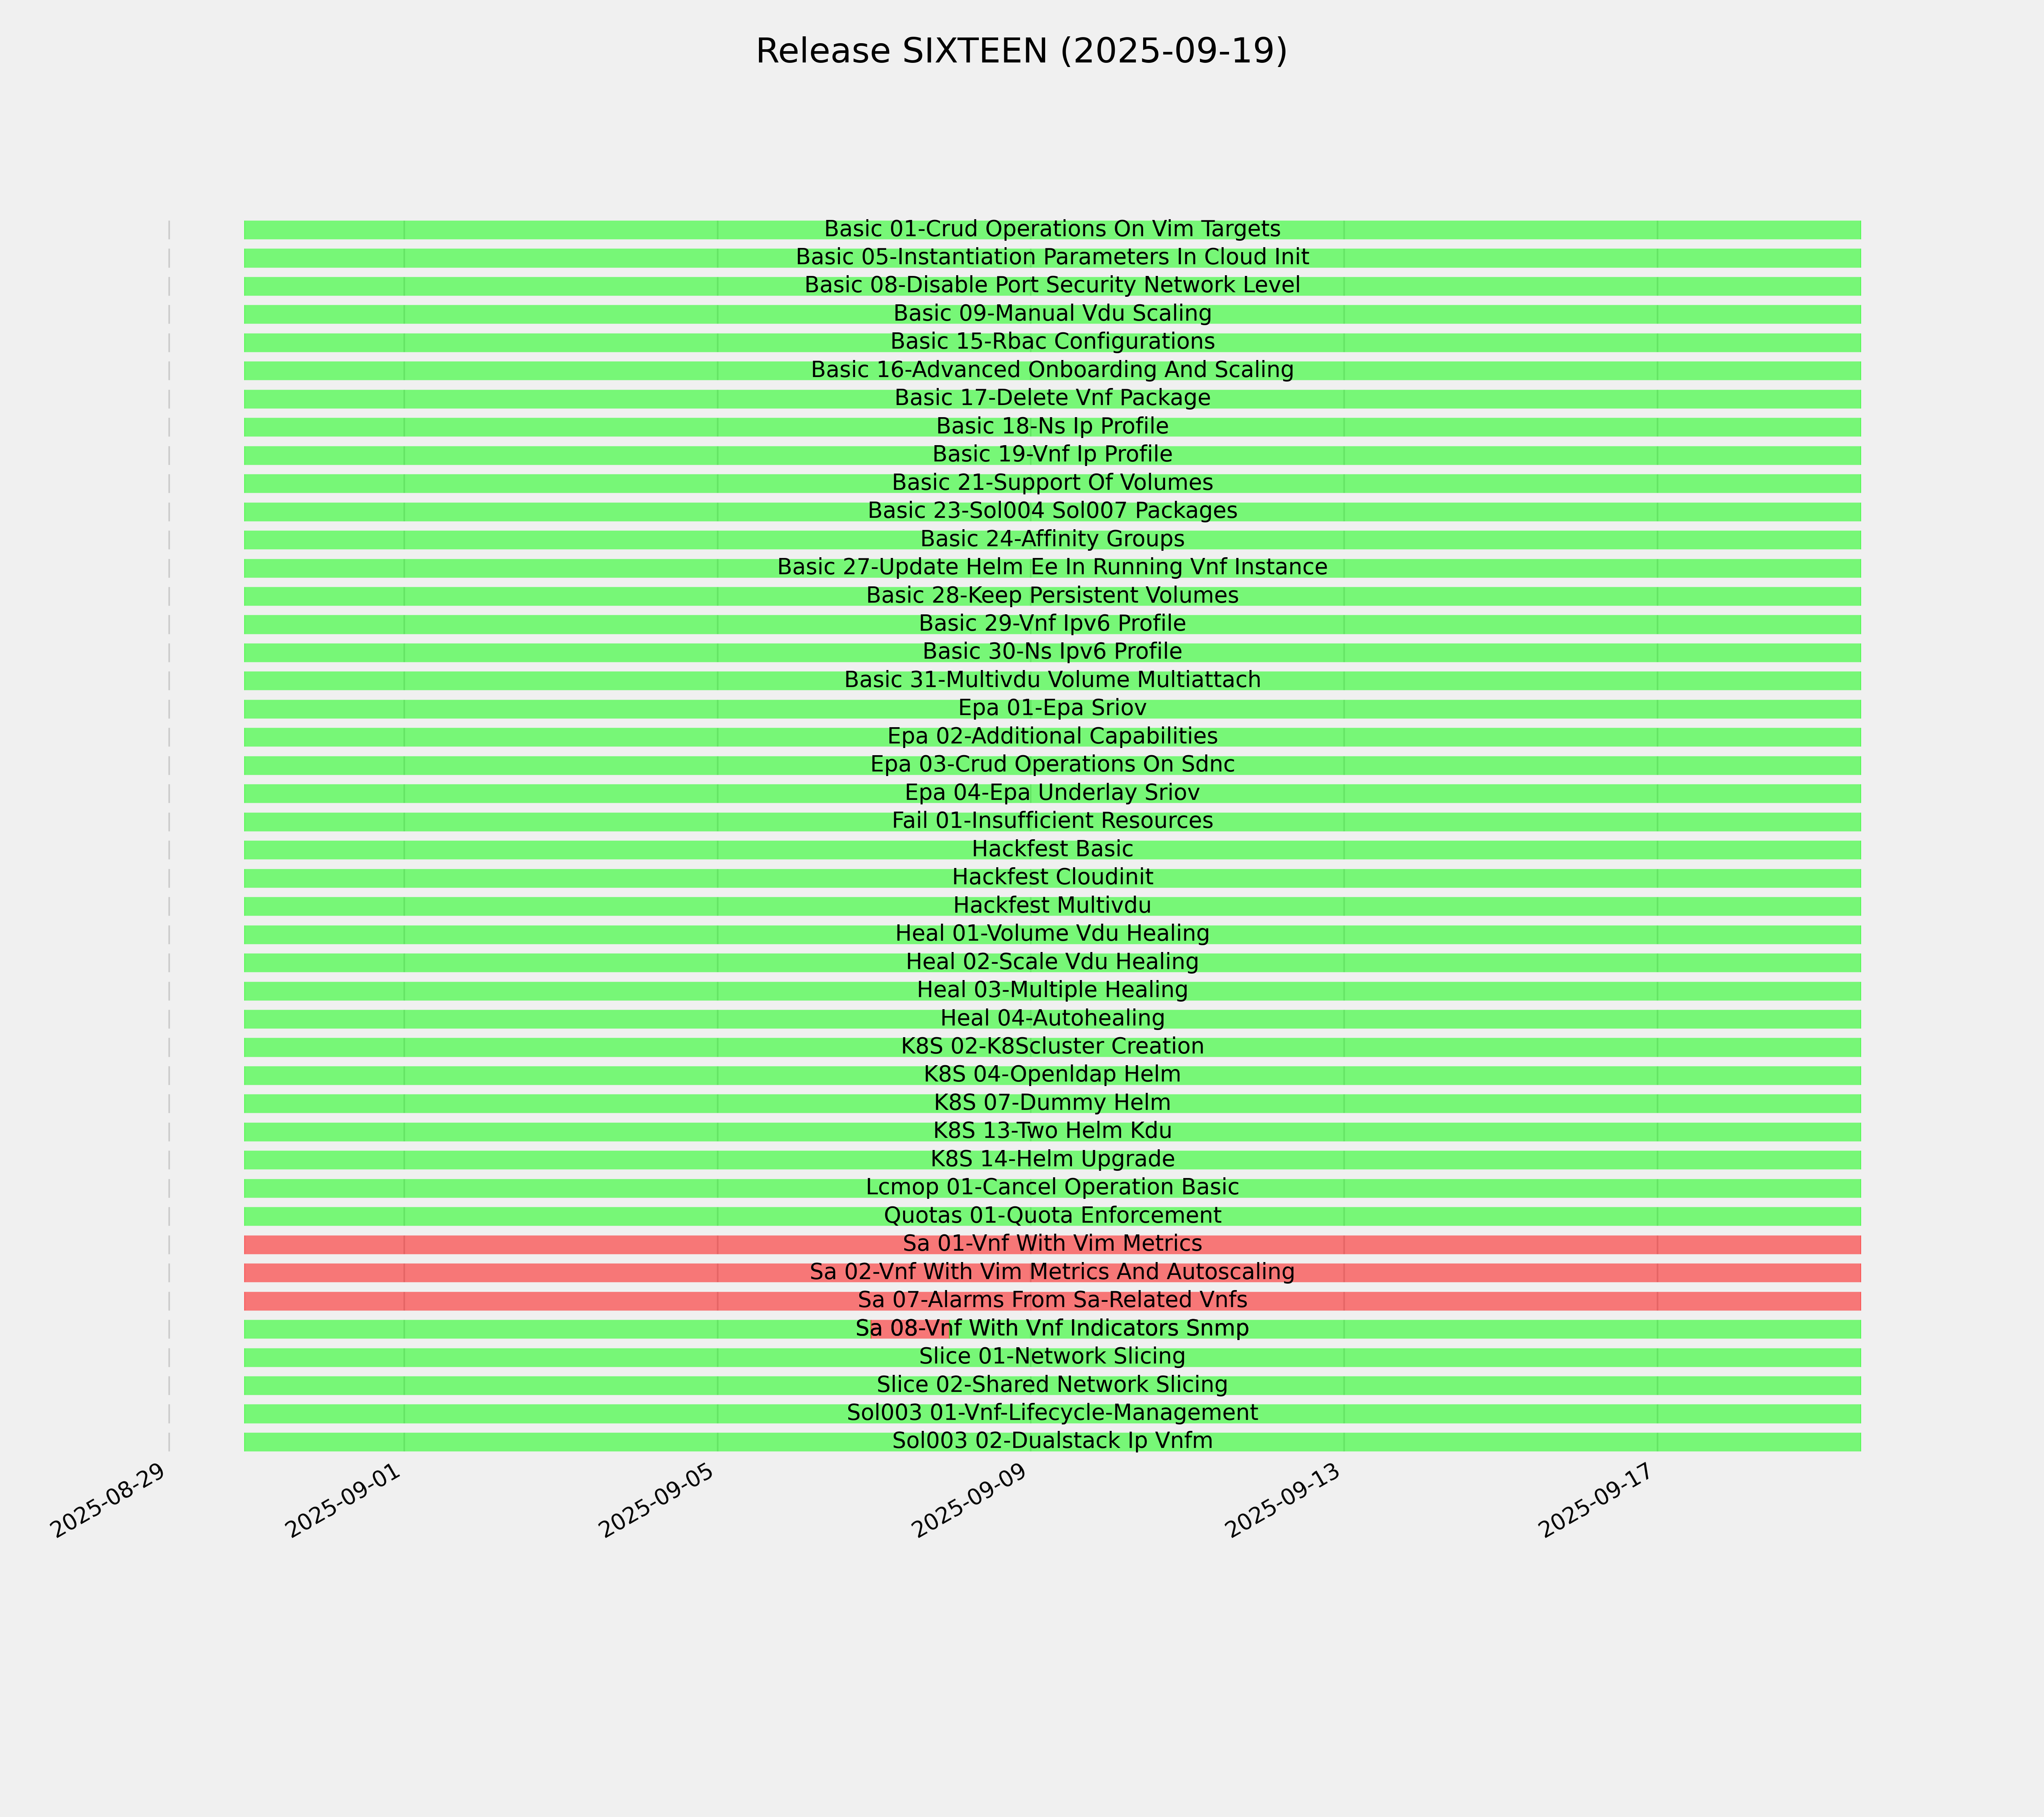
Task: Click the red Sa 01-Vnf With Vim Metrics bar
Action: [1052, 1244]
